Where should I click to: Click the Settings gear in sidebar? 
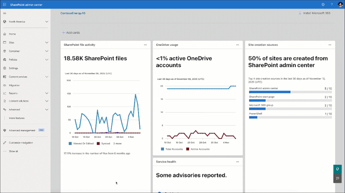pyautogui.click(x=4, y=68)
